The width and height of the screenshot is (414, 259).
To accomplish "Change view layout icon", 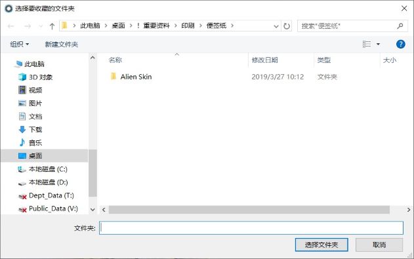I will pyautogui.click(x=367, y=44).
